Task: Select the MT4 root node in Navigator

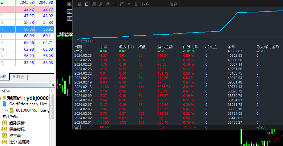Action: tap(5, 91)
